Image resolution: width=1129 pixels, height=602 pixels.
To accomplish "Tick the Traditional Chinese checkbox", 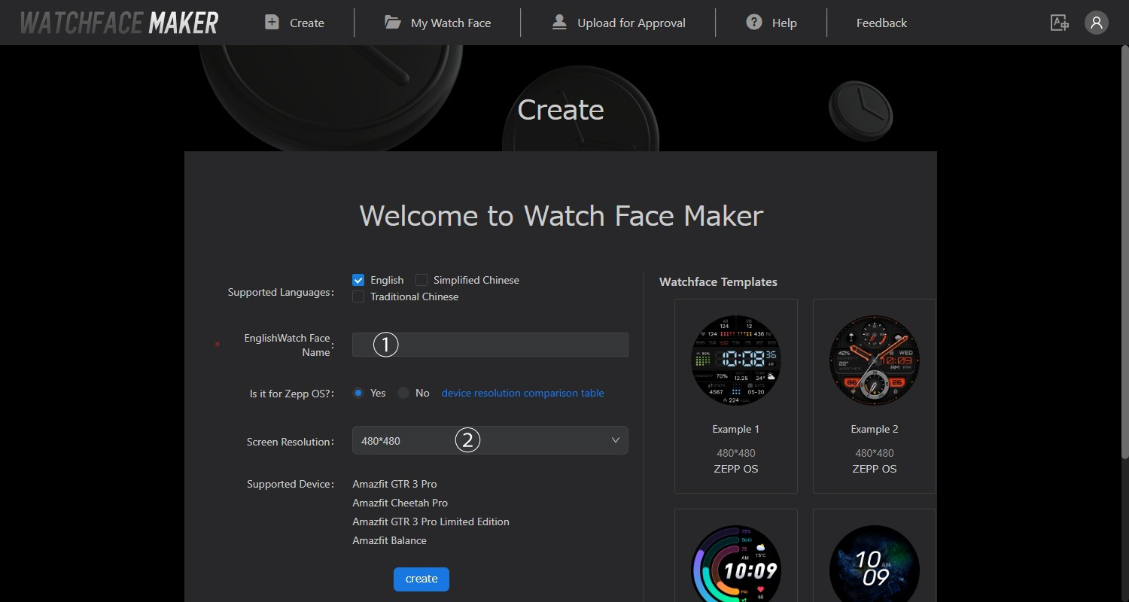I will click(358, 296).
